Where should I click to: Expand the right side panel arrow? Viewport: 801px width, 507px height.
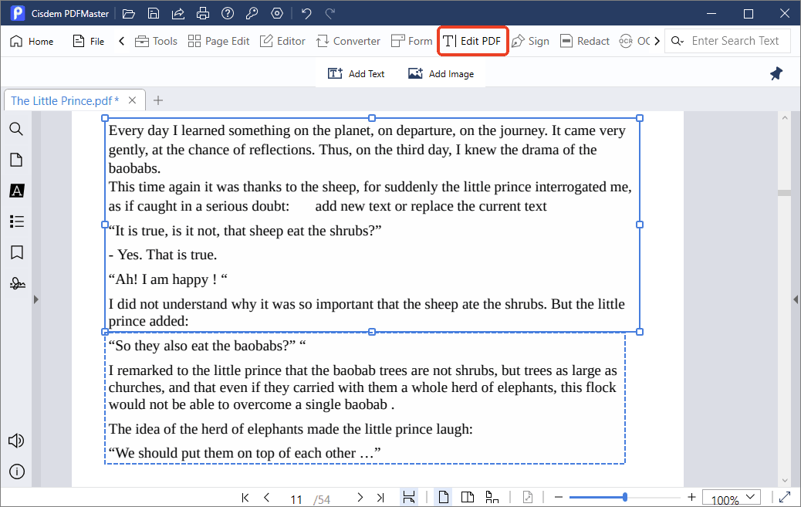point(796,299)
